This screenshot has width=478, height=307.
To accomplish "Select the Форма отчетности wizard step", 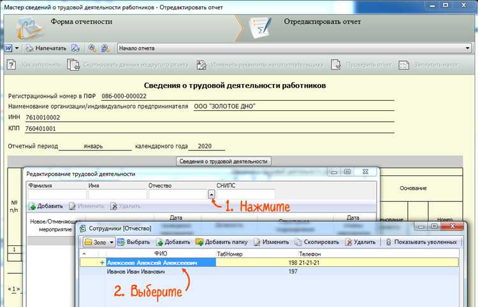I will (82, 22).
